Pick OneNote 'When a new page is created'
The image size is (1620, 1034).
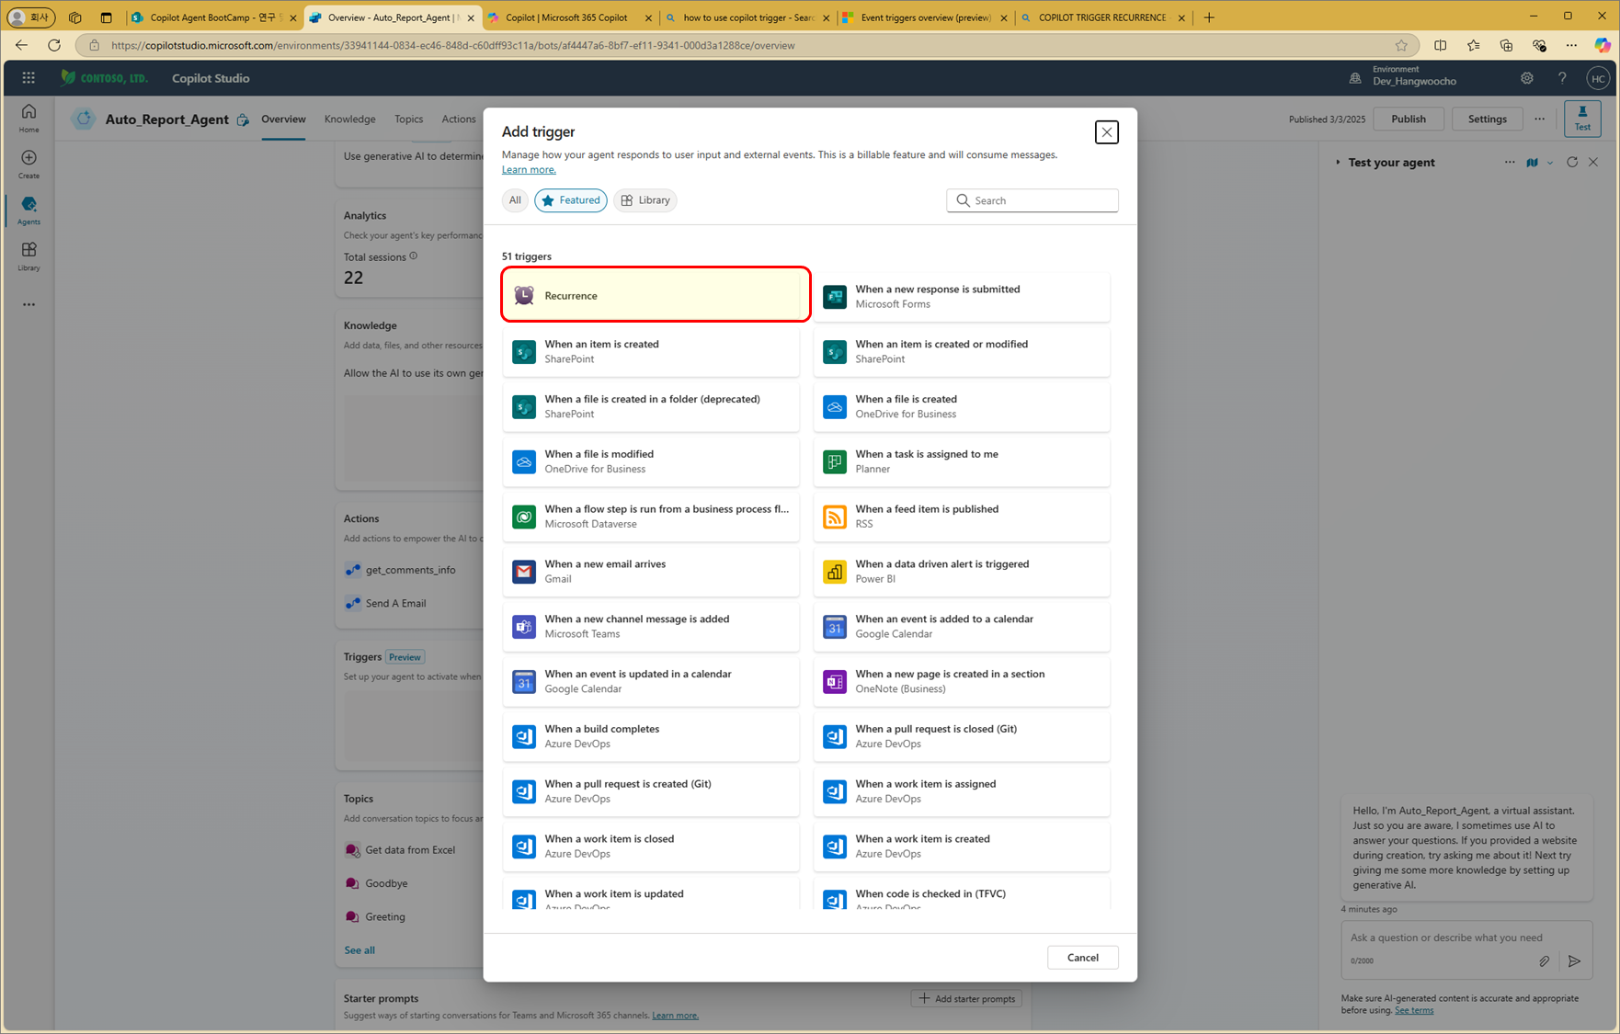[962, 682]
